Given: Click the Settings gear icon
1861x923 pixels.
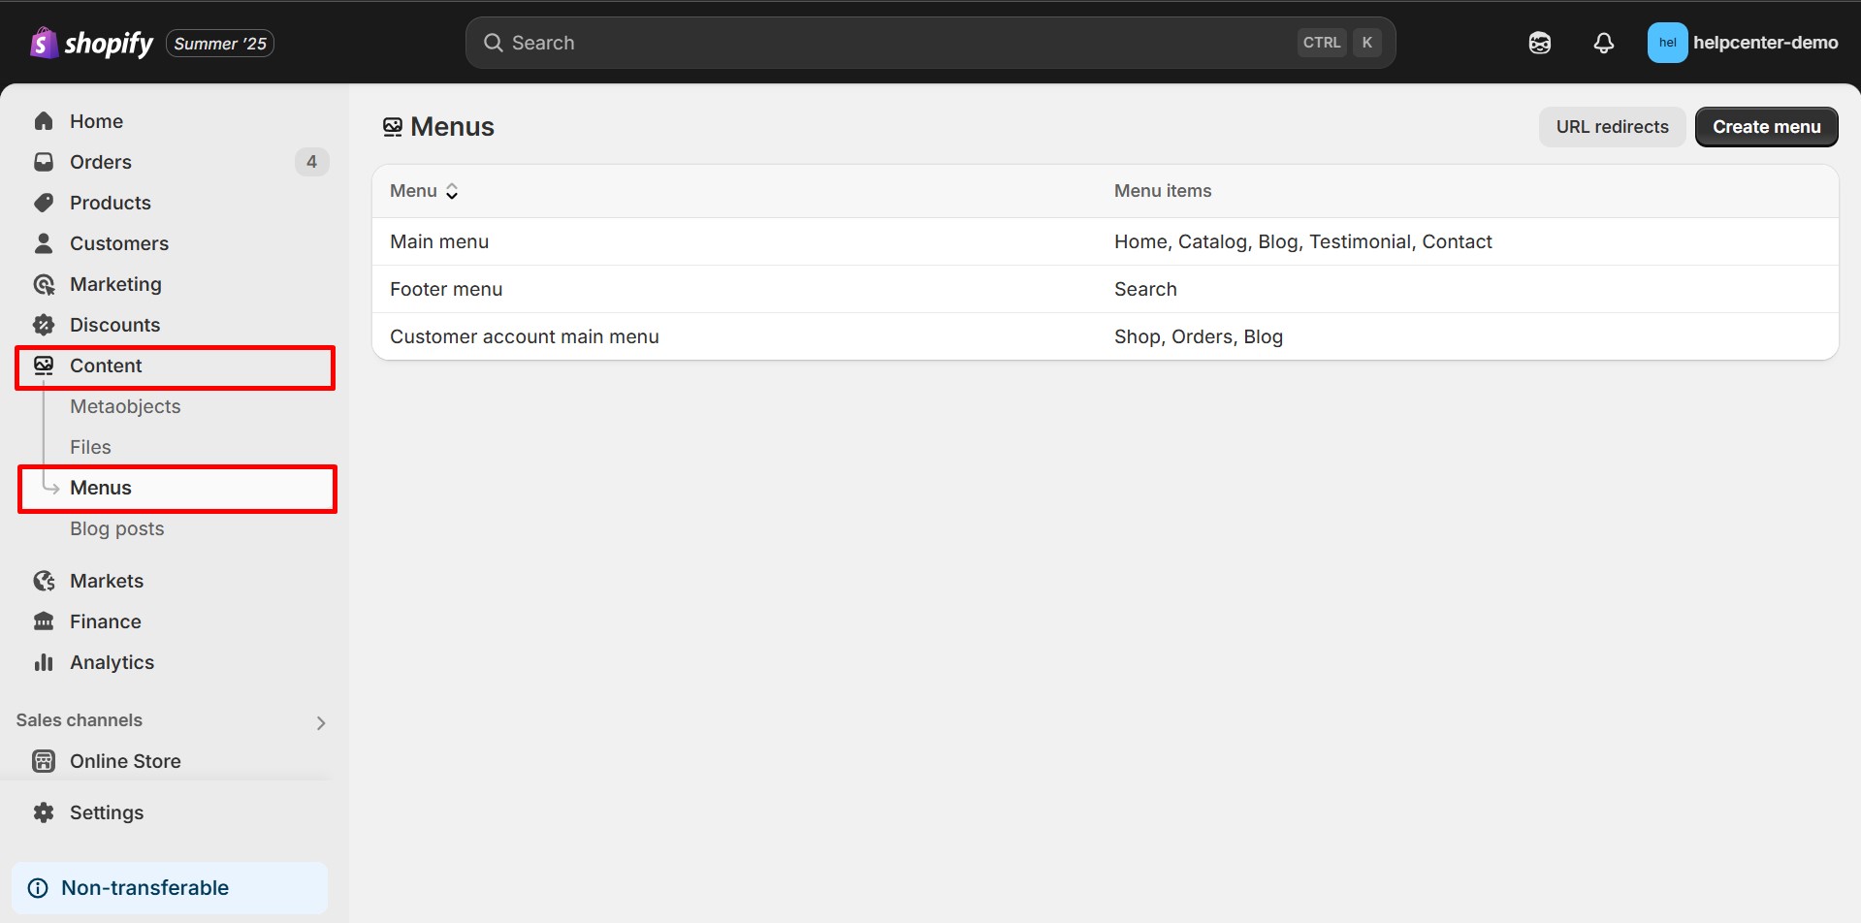Looking at the screenshot, I should click(44, 812).
